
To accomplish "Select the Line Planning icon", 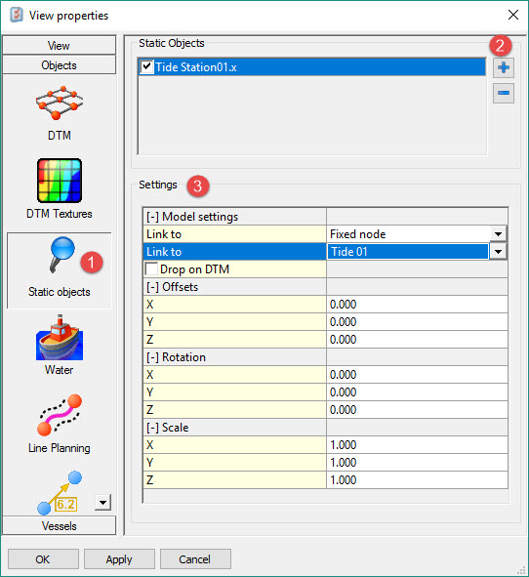I will tap(60, 415).
